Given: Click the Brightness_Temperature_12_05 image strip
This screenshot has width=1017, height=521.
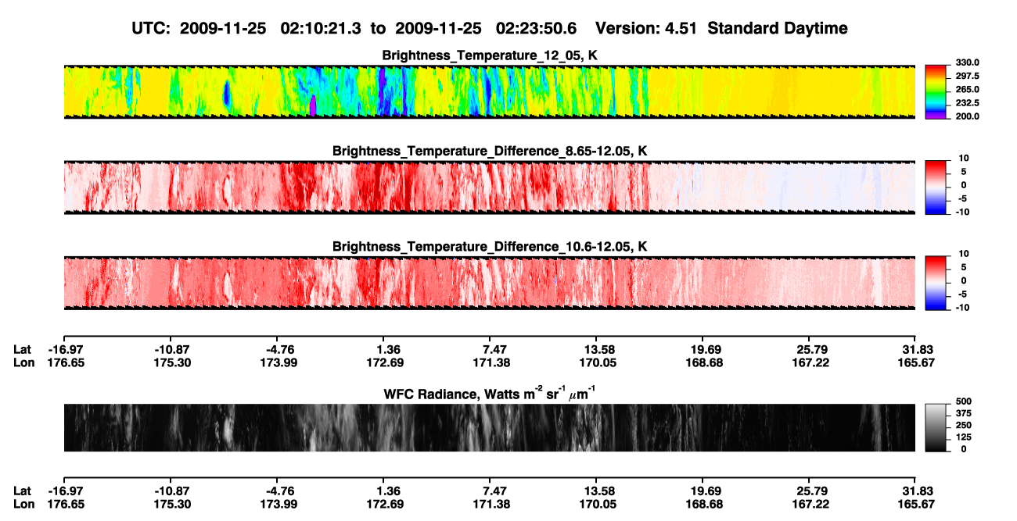Looking at the screenshot, I should coord(489,91).
